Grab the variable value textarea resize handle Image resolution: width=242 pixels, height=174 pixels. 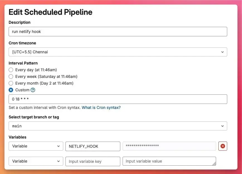pos(214,164)
